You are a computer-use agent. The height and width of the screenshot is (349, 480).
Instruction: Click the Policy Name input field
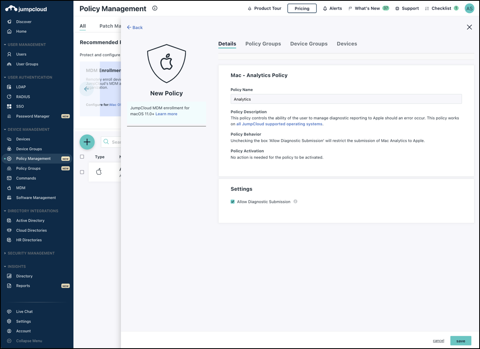click(x=346, y=99)
